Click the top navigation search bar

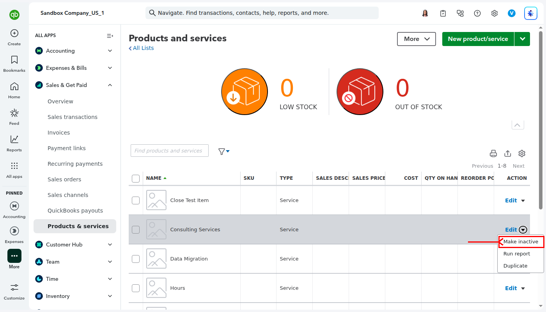click(262, 13)
